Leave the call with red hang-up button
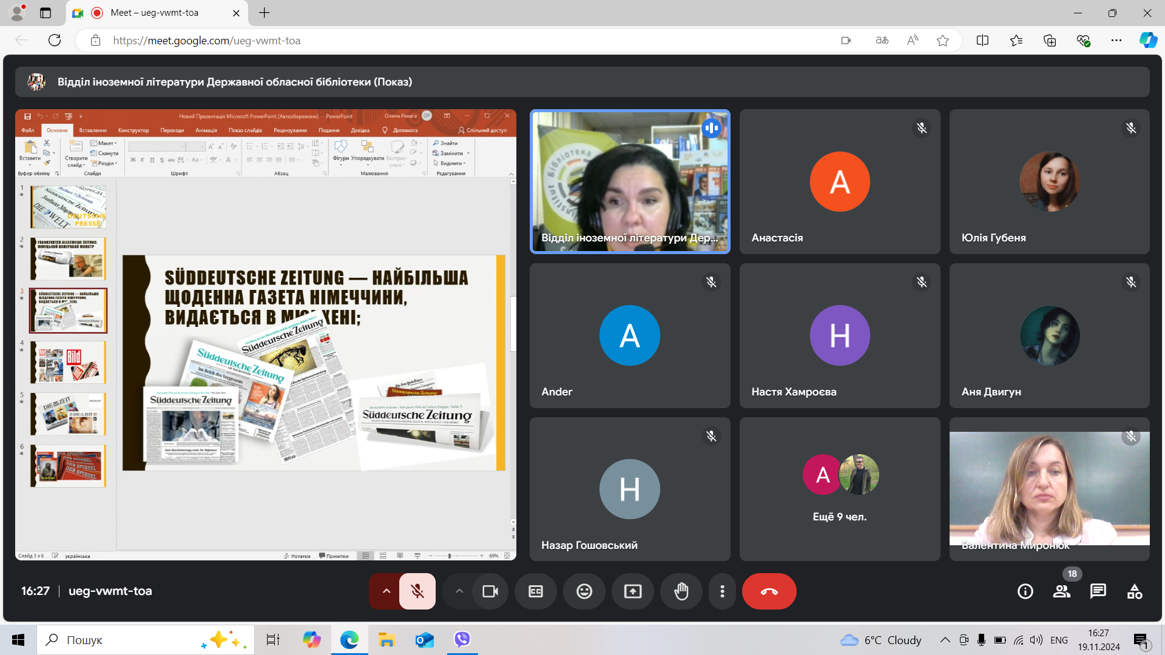Image resolution: width=1165 pixels, height=655 pixels. (x=769, y=591)
